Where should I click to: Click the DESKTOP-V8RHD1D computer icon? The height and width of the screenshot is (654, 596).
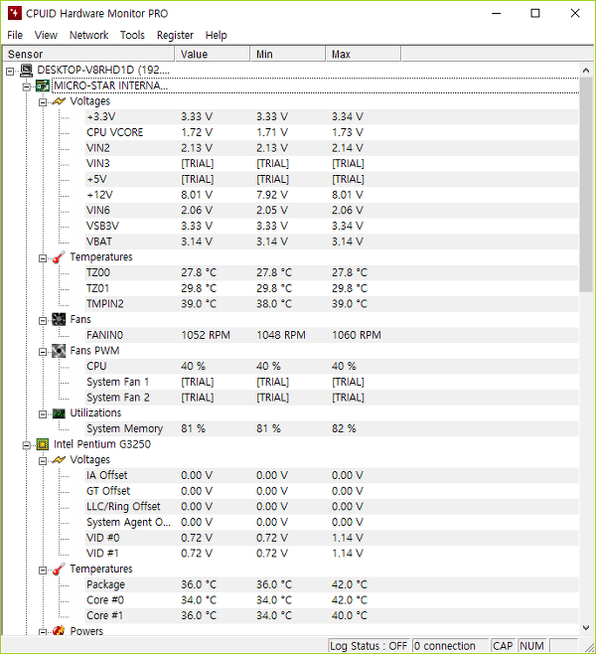pyautogui.click(x=26, y=70)
